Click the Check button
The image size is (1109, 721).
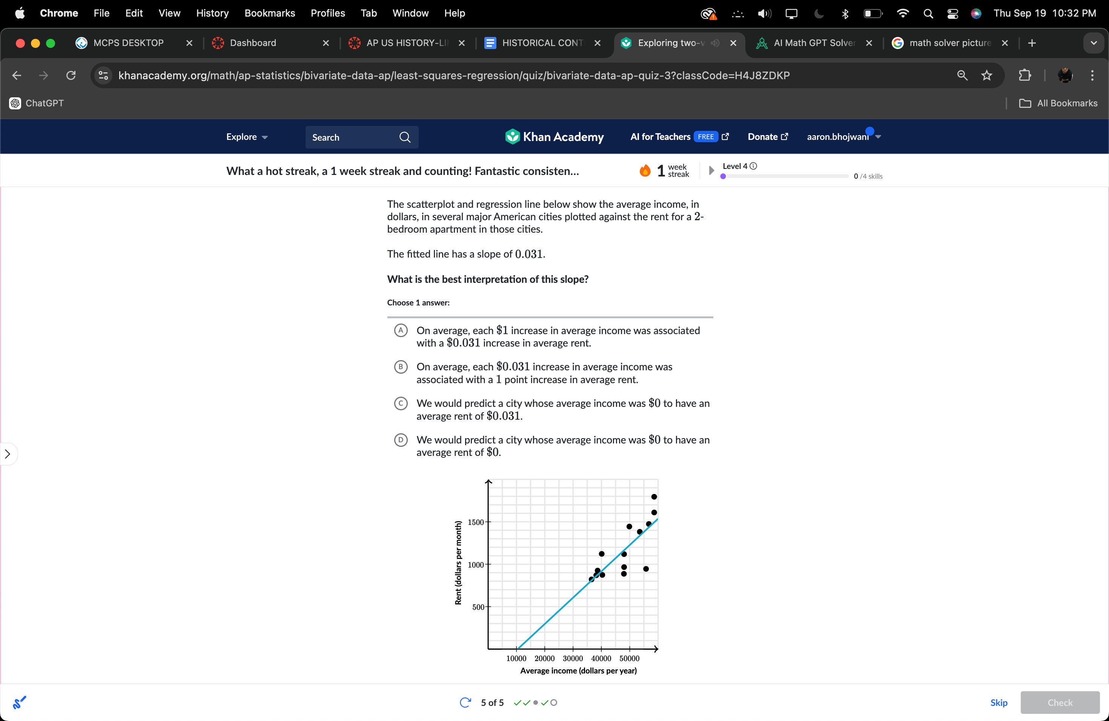pos(1060,703)
